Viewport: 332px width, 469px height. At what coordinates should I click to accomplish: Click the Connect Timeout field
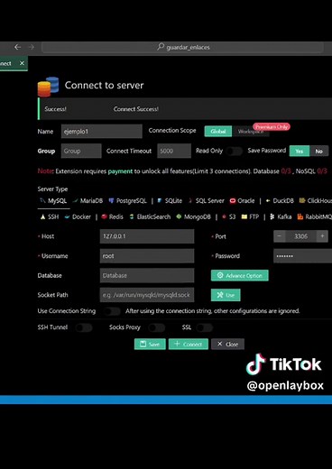pyautogui.click(x=174, y=151)
